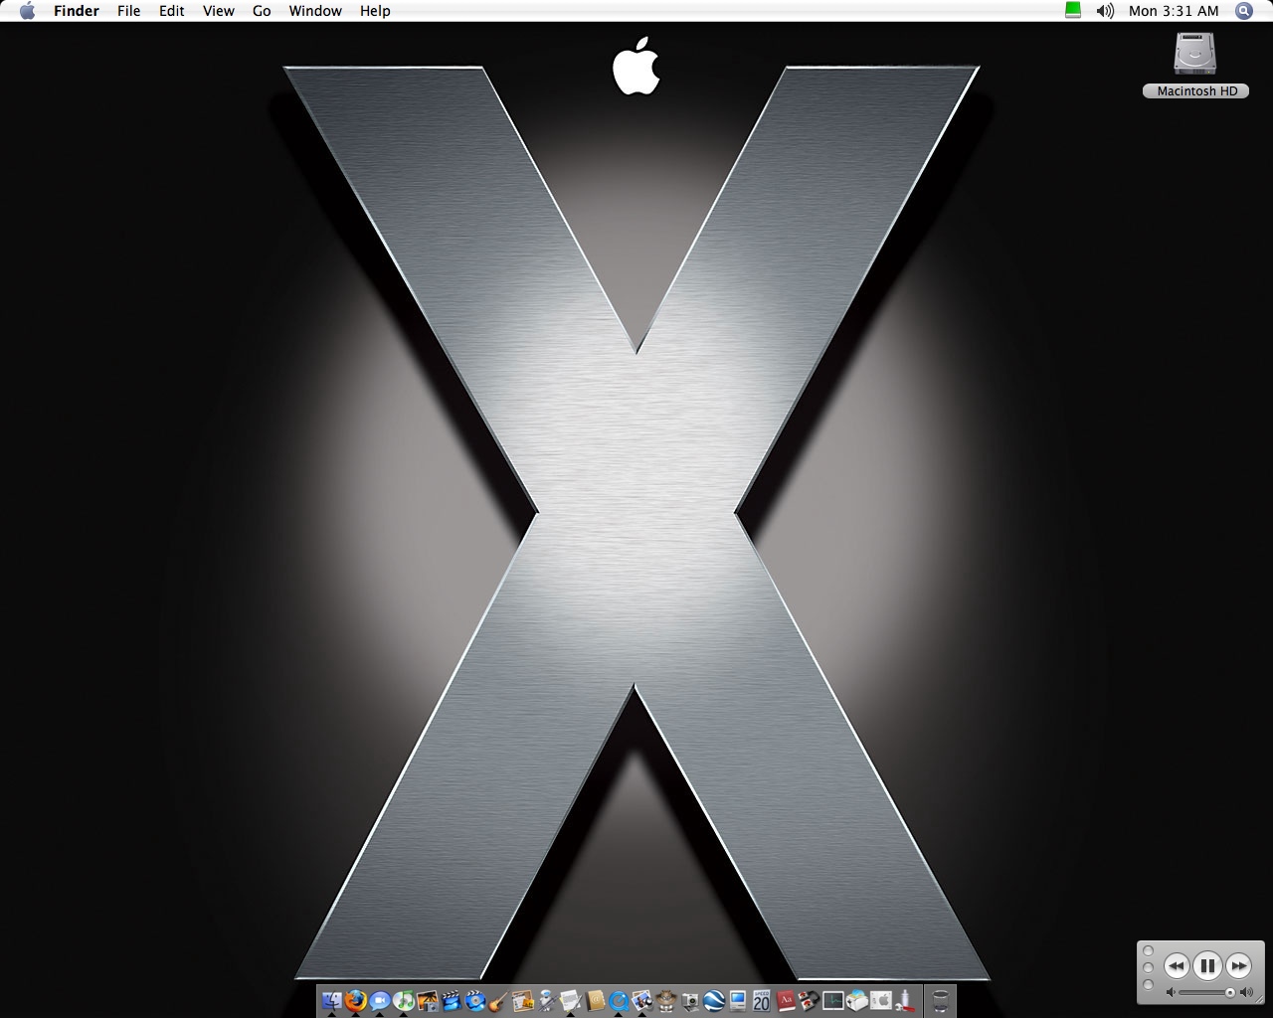Click the mini player volume slider knob
The image size is (1273, 1018).
(x=1230, y=992)
